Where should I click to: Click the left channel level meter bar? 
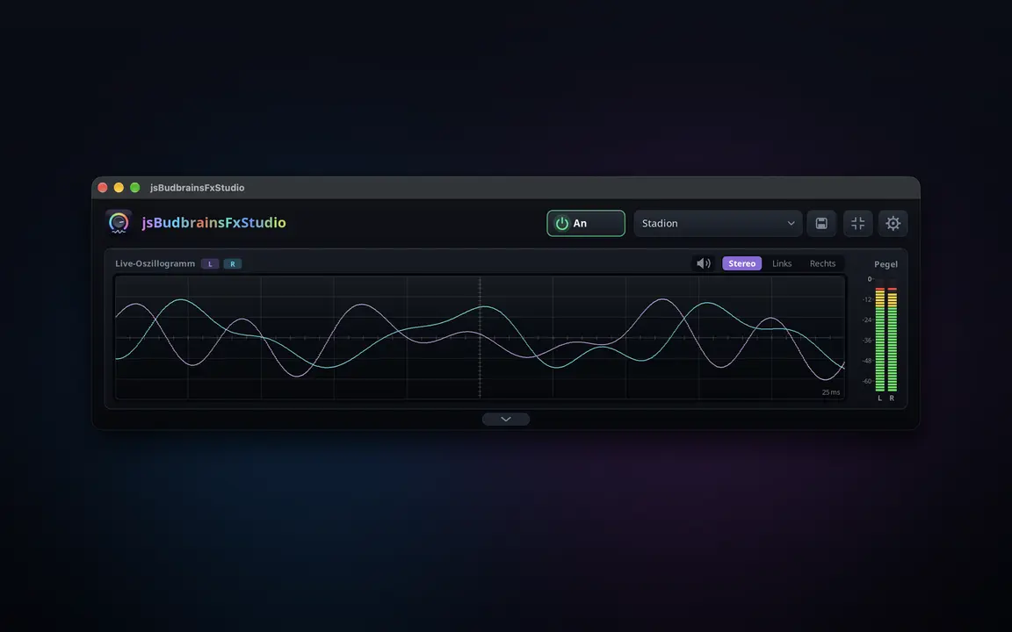[x=879, y=339]
